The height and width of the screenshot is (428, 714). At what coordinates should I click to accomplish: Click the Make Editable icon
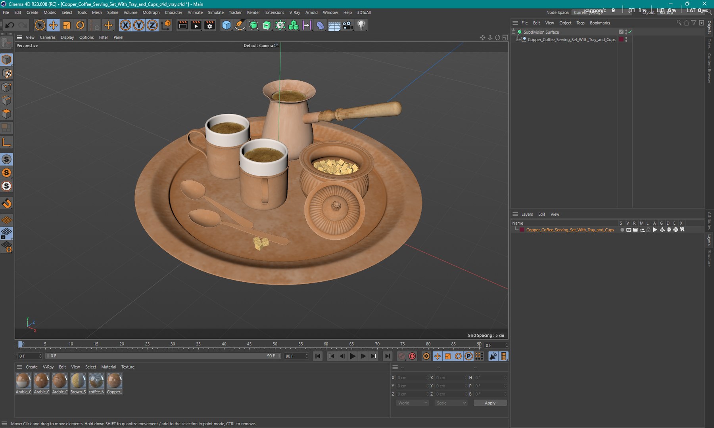point(7,42)
